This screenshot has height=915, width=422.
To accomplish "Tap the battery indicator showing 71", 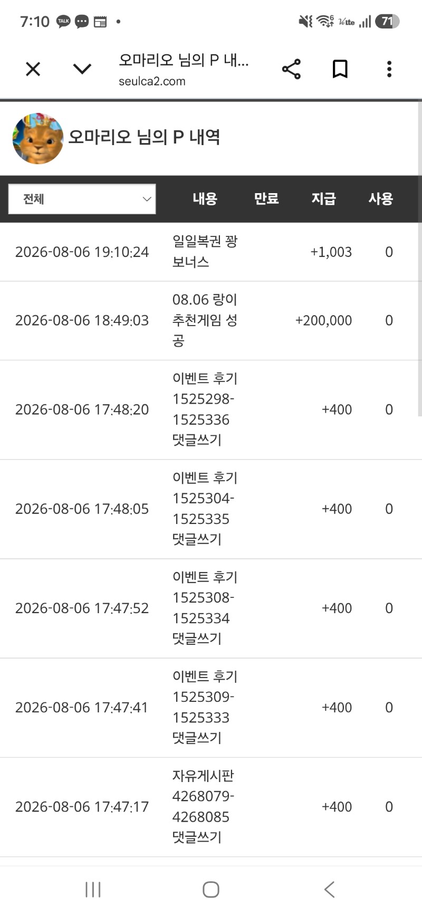I will coord(388,22).
